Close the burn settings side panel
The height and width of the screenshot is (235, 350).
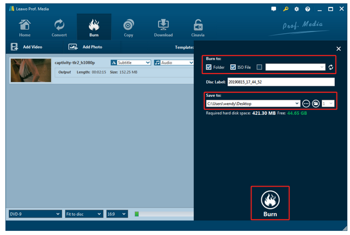tap(338, 48)
